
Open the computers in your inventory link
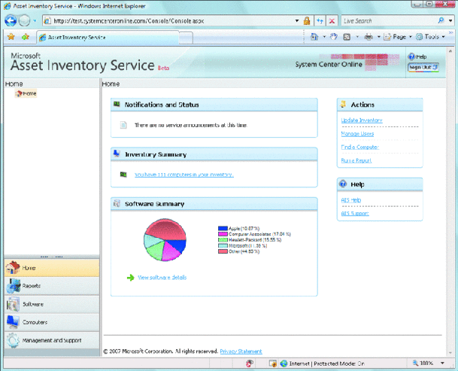pos(184,175)
